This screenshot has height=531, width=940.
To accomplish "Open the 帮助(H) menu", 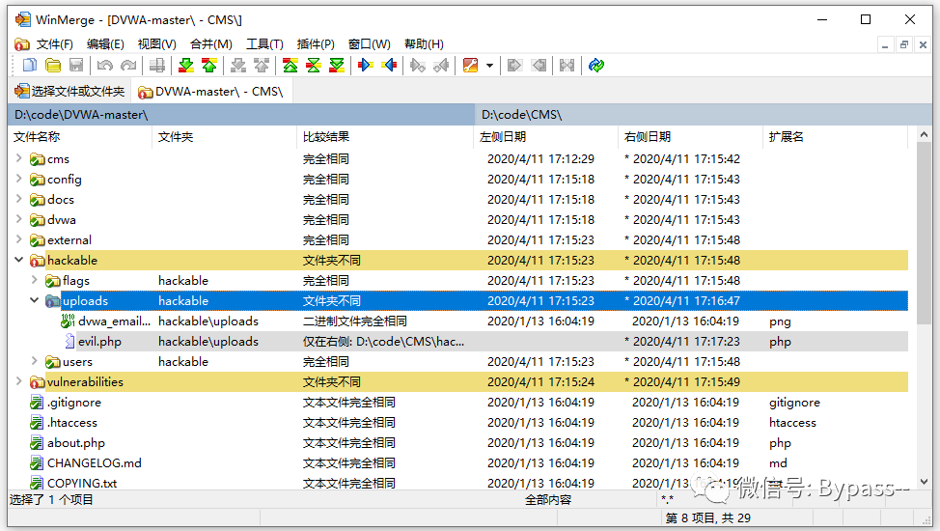I will click(424, 43).
